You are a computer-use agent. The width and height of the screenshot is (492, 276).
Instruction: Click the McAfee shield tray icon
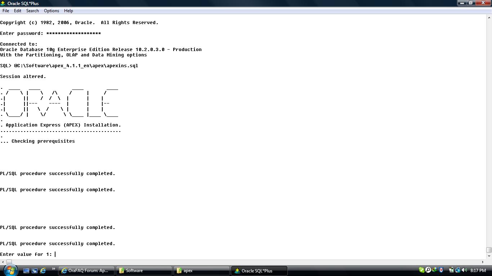click(x=441, y=270)
